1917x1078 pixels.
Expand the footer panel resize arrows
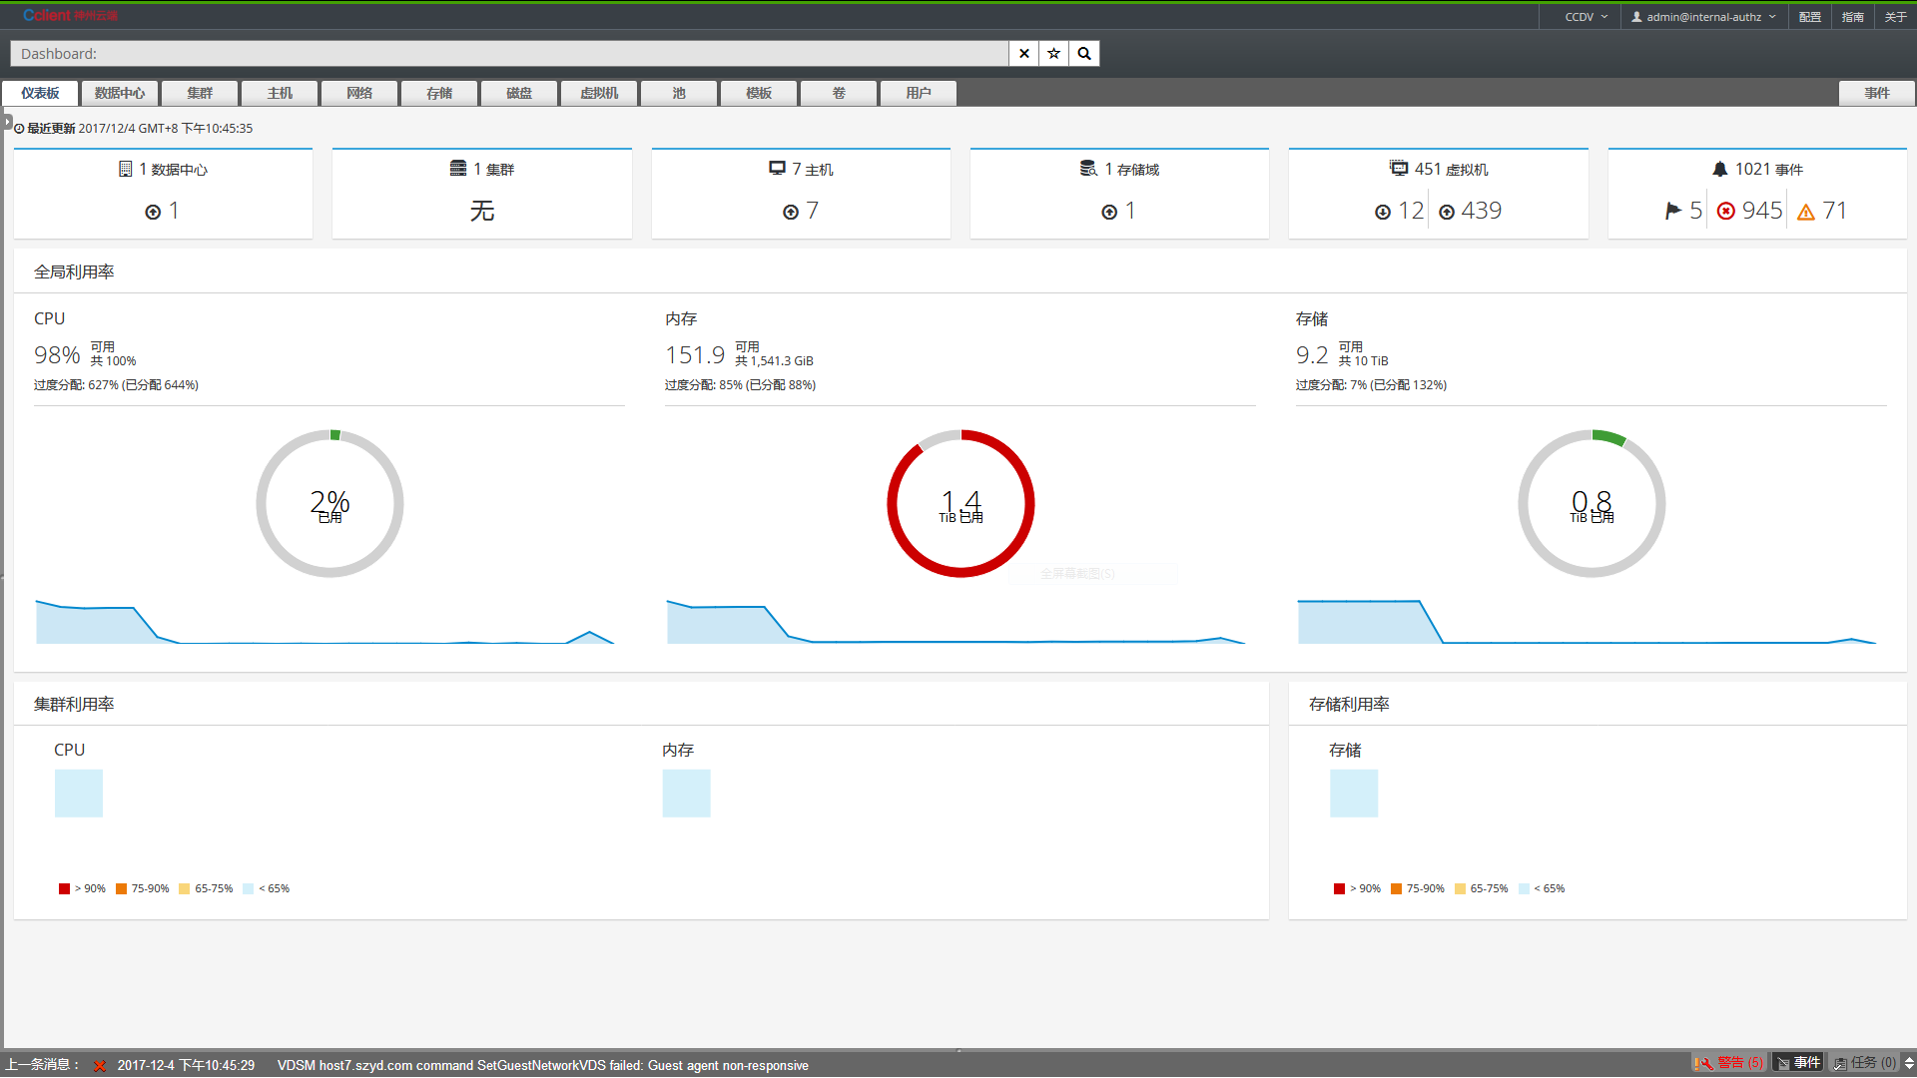tap(1909, 1063)
